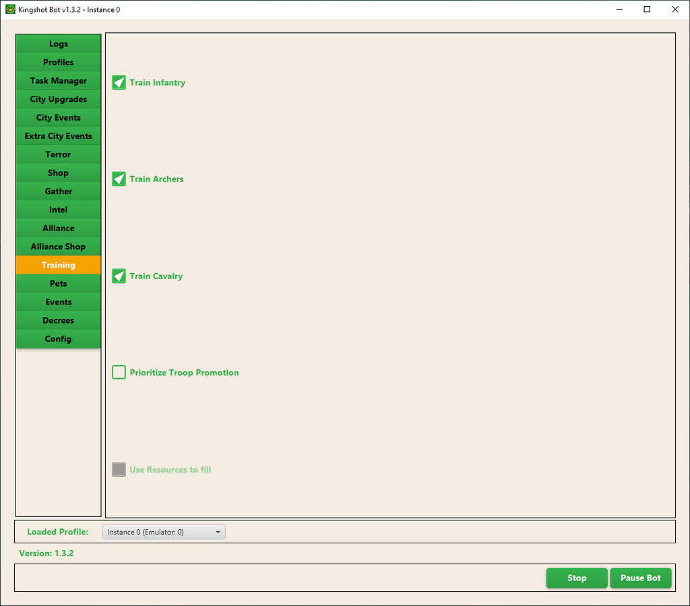Image resolution: width=690 pixels, height=606 pixels.
Task: Uncheck the Train Infantry checkbox
Action: [x=119, y=83]
